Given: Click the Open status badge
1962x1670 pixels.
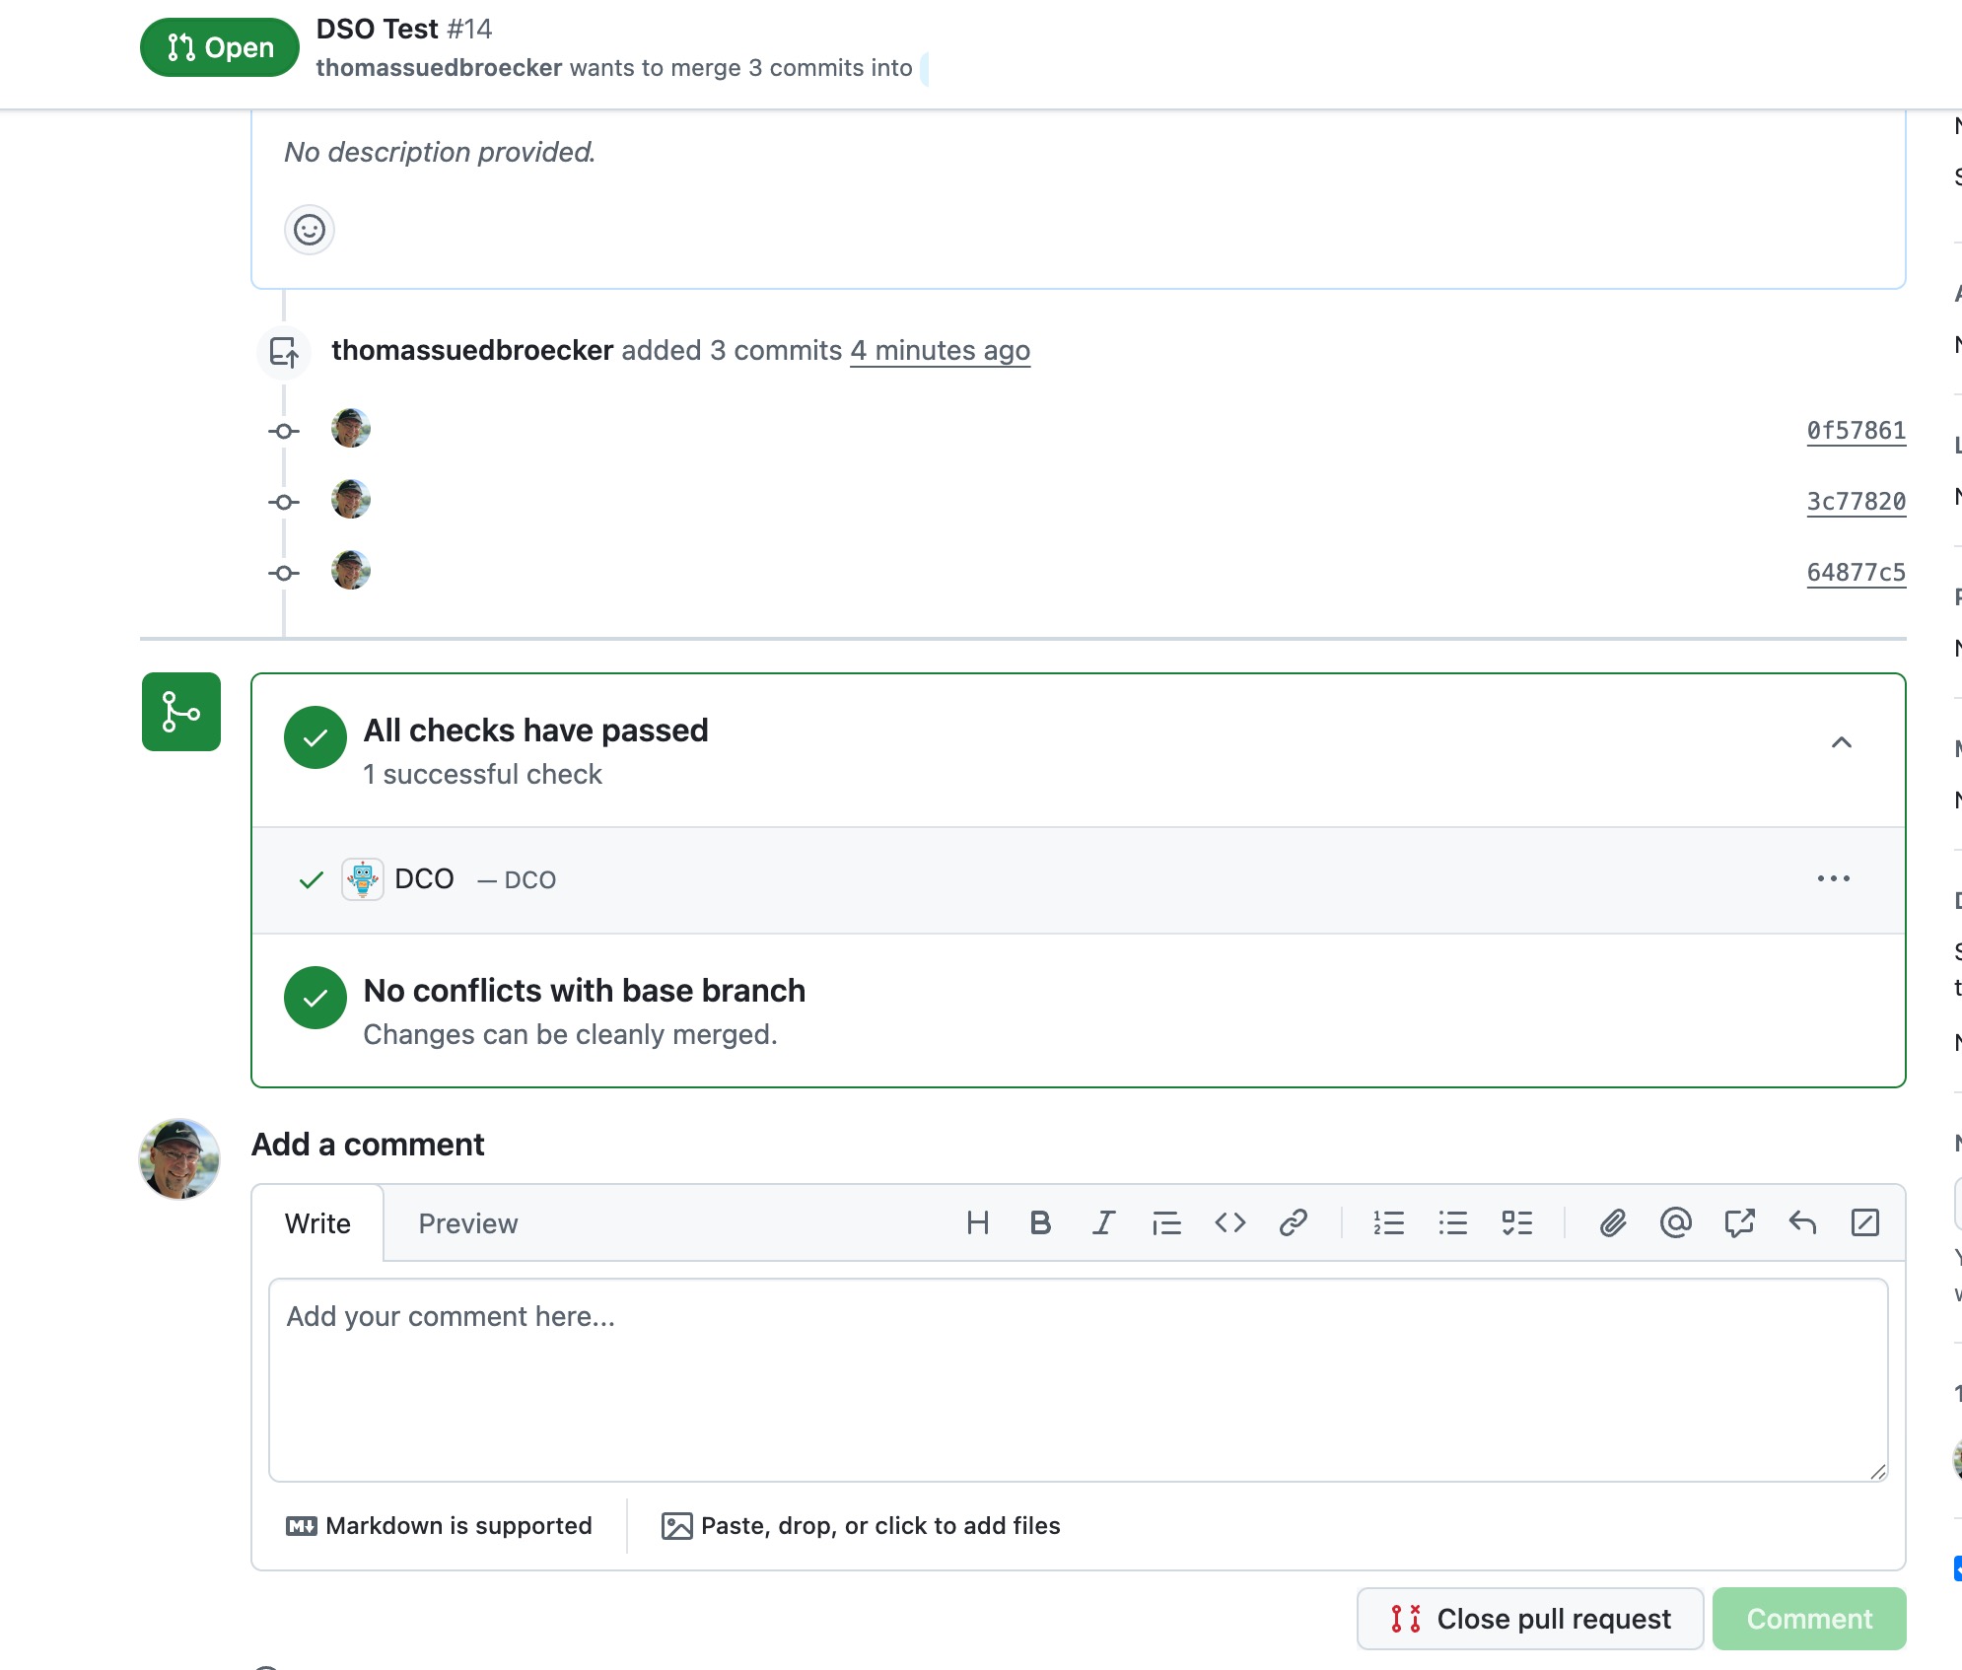Looking at the screenshot, I should [220, 47].
